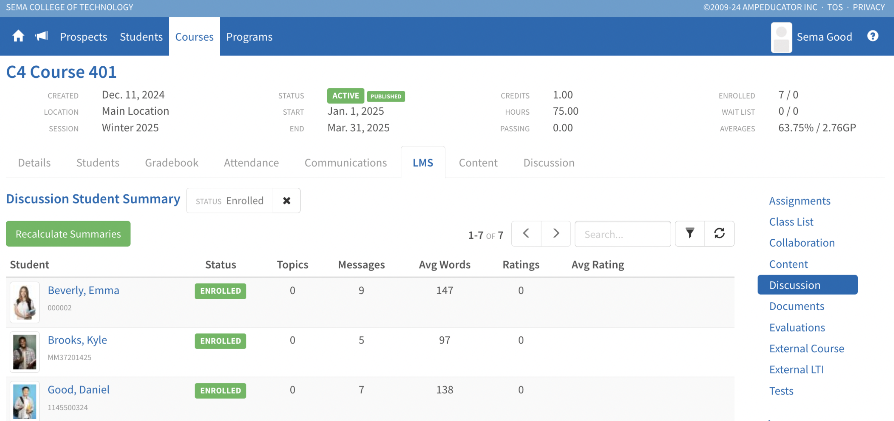The image size is (894, 421).
Task: Go to next page of results
Action: [556, 234]
